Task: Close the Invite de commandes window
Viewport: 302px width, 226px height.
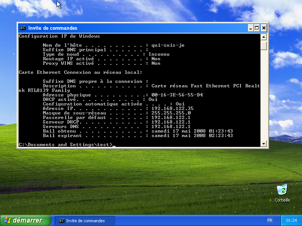Action: click(263, 27)
